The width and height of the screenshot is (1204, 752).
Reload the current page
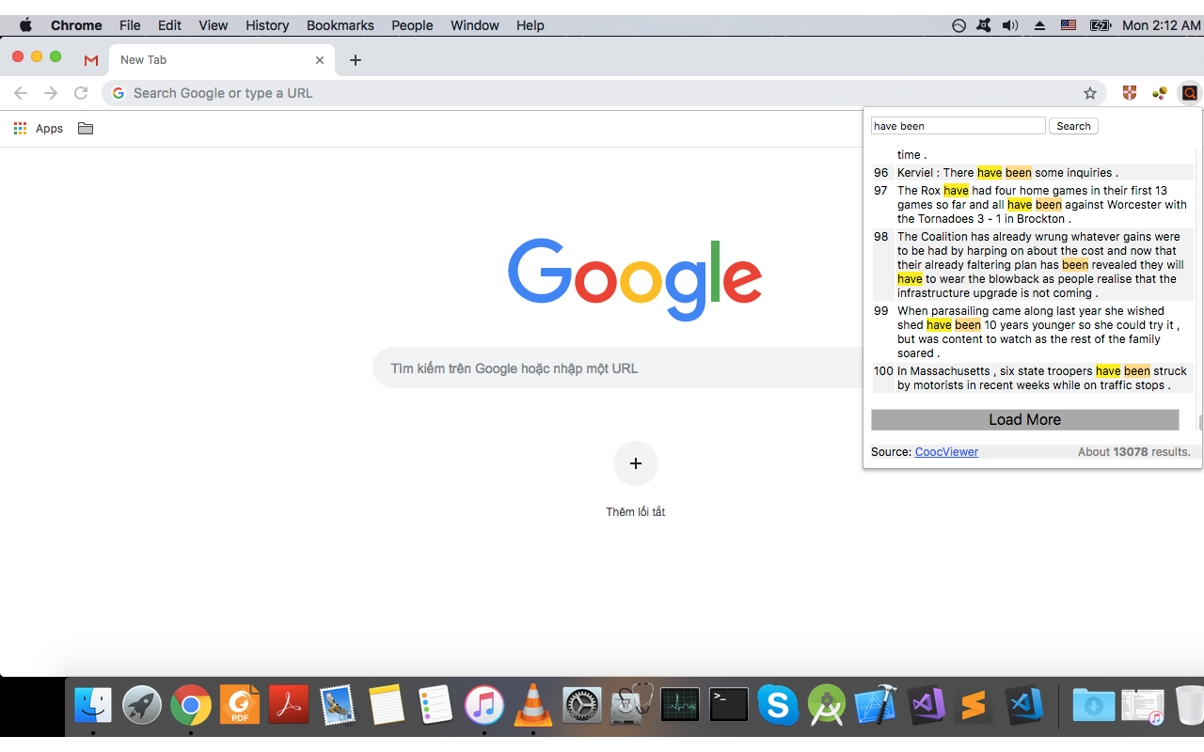click(x=81, y=93)
